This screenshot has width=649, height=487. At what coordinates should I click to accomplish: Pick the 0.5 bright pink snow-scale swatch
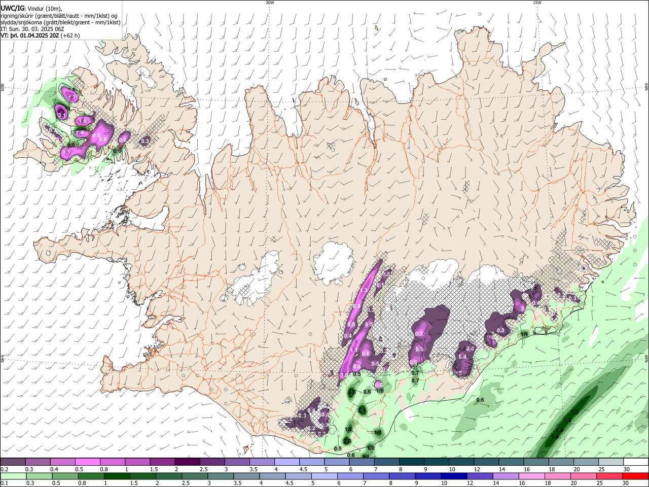pos(88,462)
